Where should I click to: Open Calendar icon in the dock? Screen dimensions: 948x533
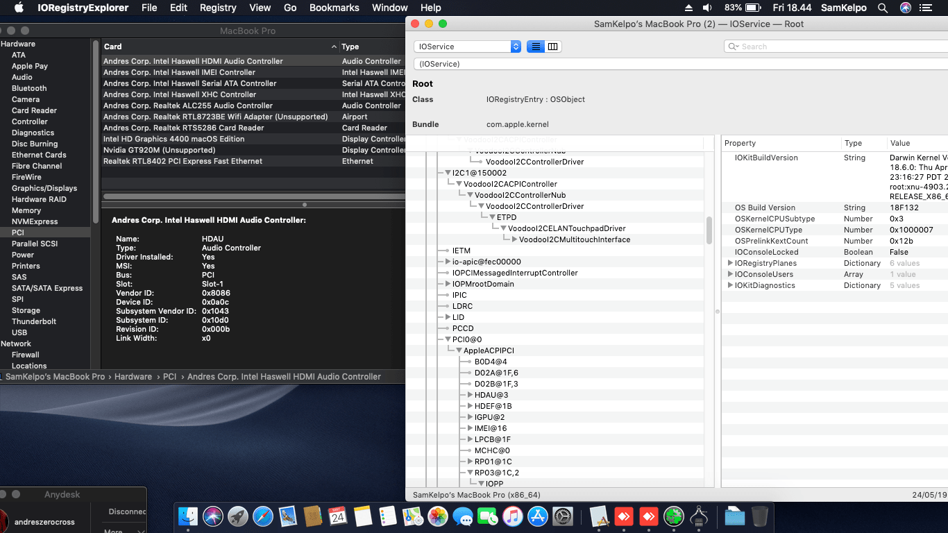click(x=338, y=516)
